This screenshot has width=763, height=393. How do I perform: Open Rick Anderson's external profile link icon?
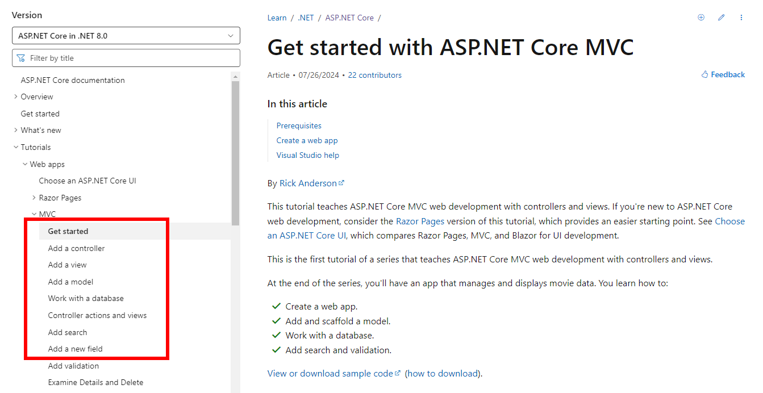coord(341,182)
